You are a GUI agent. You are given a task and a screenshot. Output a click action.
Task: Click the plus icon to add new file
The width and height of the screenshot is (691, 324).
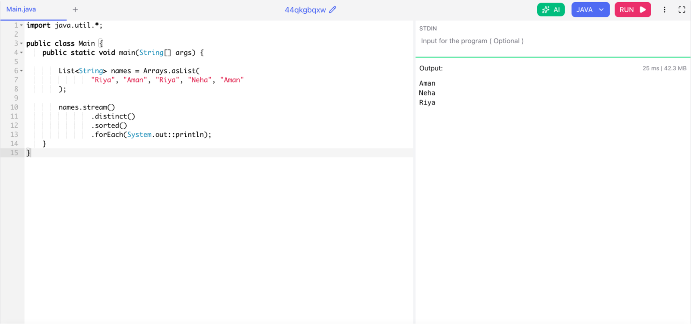[x=75, y=9]
